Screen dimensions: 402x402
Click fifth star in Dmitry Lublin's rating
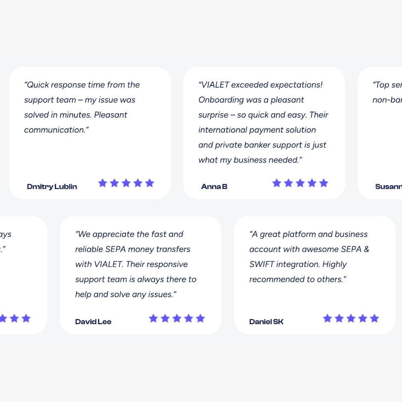coord(149,183)
